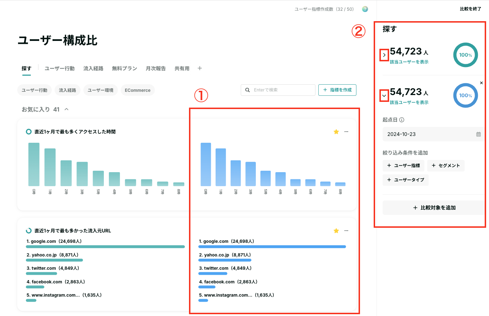Filter by ユーザー環境 chip

click(101, 90)
